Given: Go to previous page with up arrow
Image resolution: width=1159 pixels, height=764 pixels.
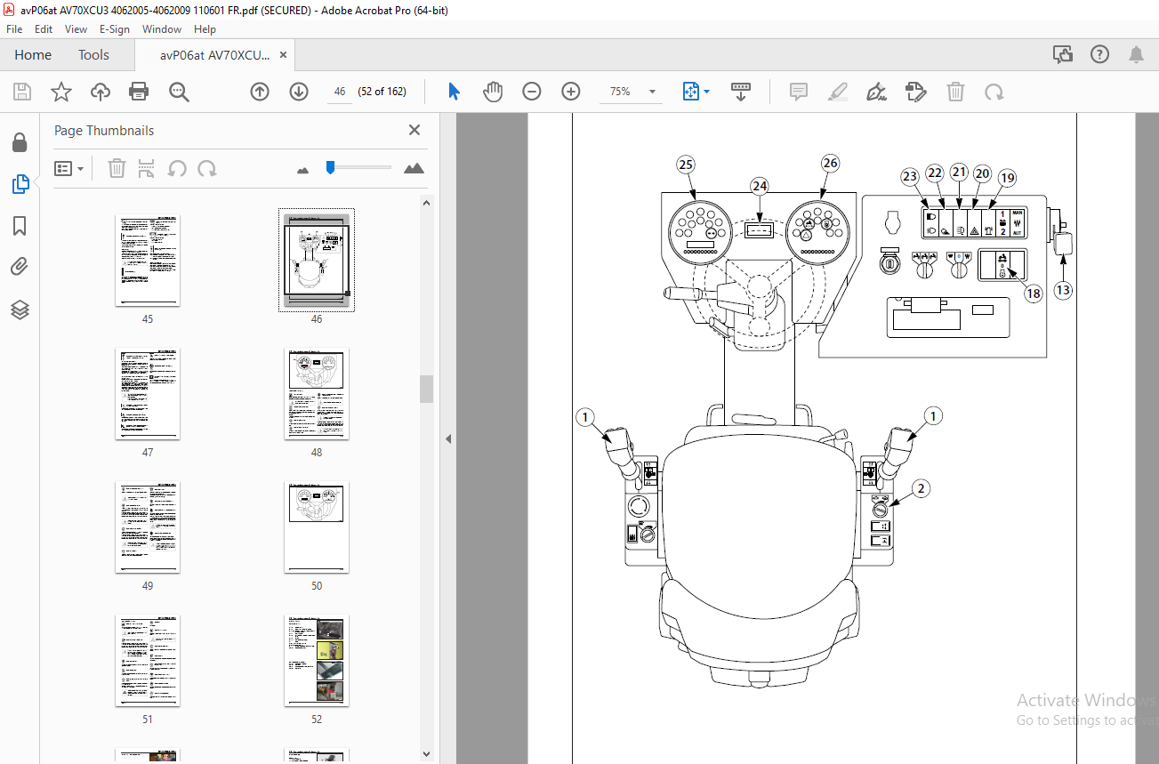Looking at the screenshot, I should click(x=260, y=92).
